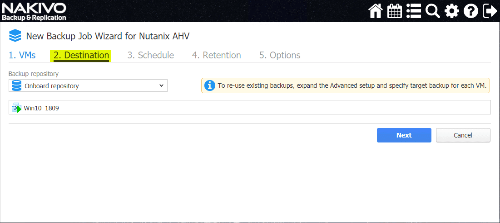This screenshot has width=500, height=223.
Task: Click the wizard stack icon beside title
Action: [15, 36]
